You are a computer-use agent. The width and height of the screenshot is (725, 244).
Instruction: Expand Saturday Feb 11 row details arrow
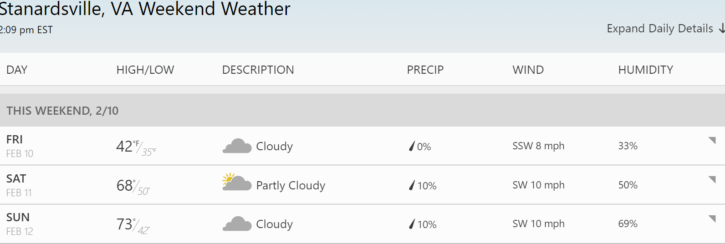click(x=712, y=179)
